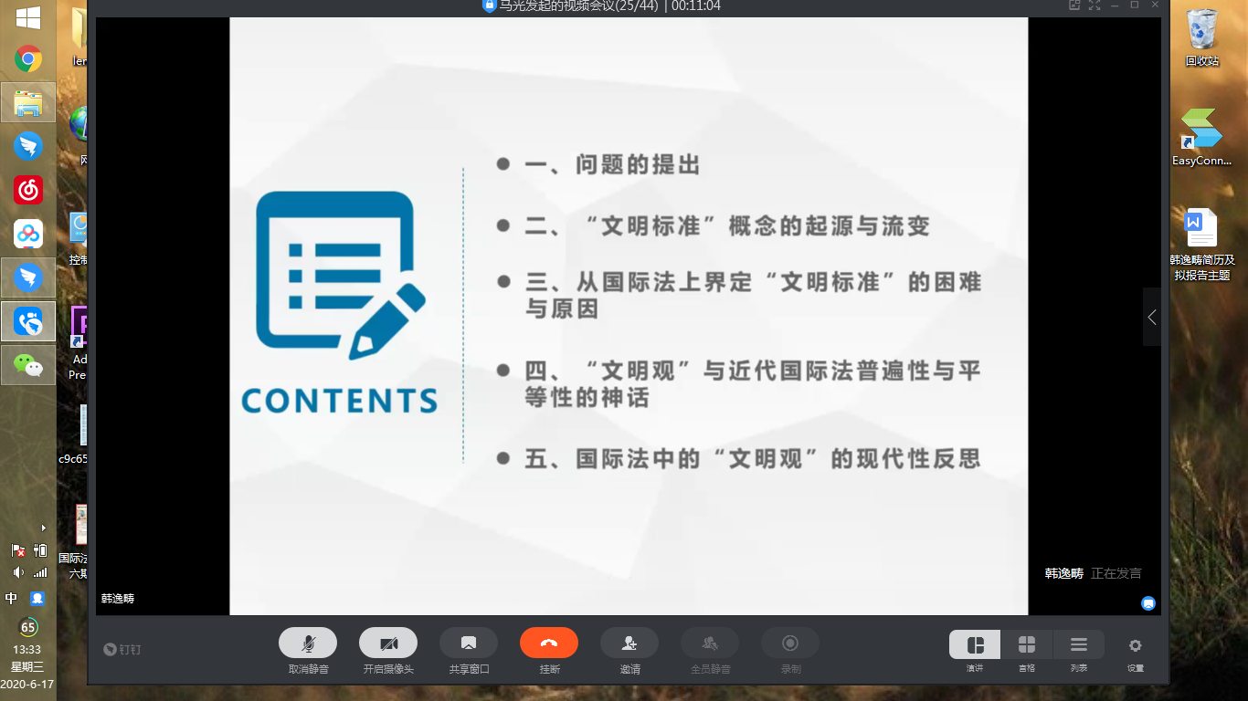Expand the right side panel arrow
The width and height of the screenshot is (1248, 701).
click(x=1151, y=317)
